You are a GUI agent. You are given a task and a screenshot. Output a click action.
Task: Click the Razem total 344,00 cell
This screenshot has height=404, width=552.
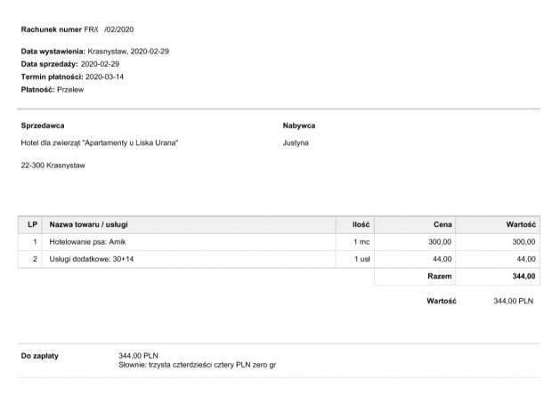pos(498,276)
